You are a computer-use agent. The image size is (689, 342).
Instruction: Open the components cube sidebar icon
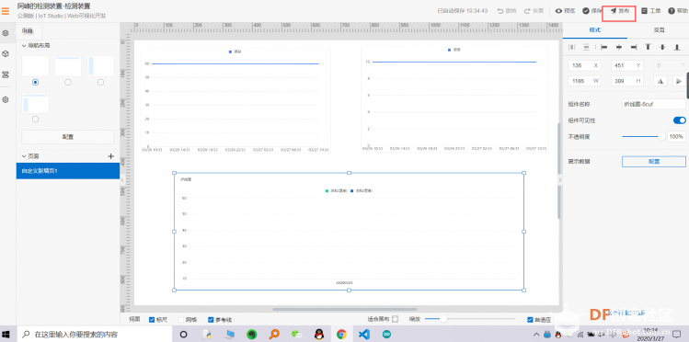(6, 53)
